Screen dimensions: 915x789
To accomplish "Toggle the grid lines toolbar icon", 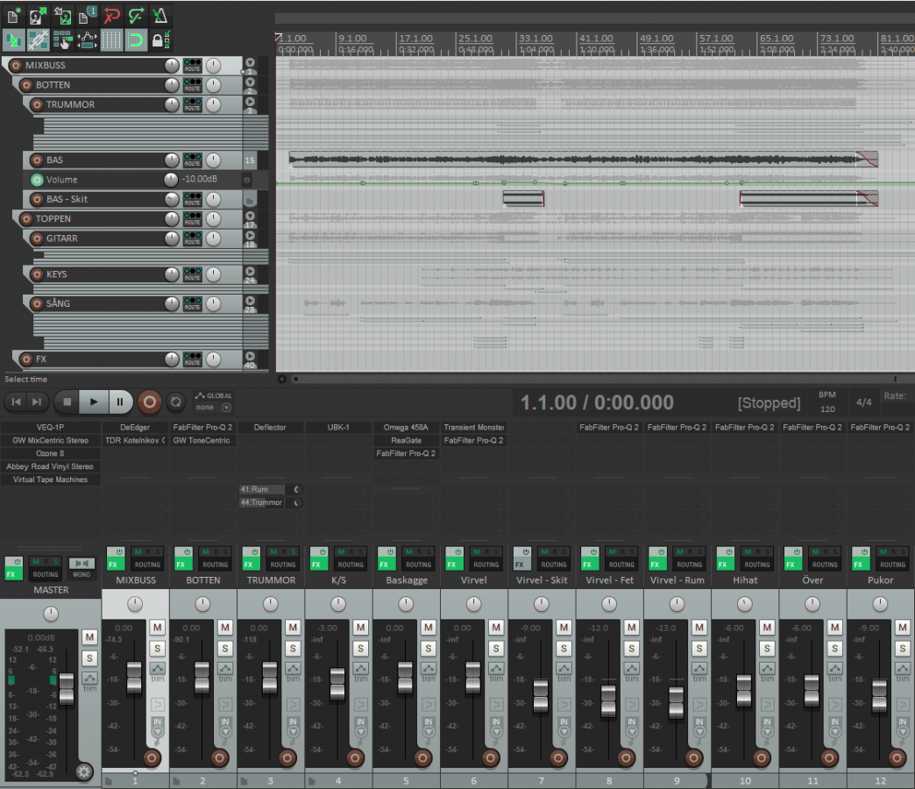I will tap(112, 39).
